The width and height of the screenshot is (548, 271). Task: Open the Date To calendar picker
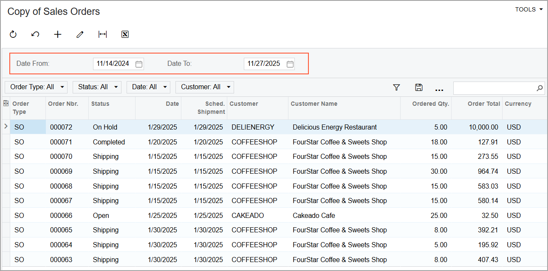[x=290, y=64]
